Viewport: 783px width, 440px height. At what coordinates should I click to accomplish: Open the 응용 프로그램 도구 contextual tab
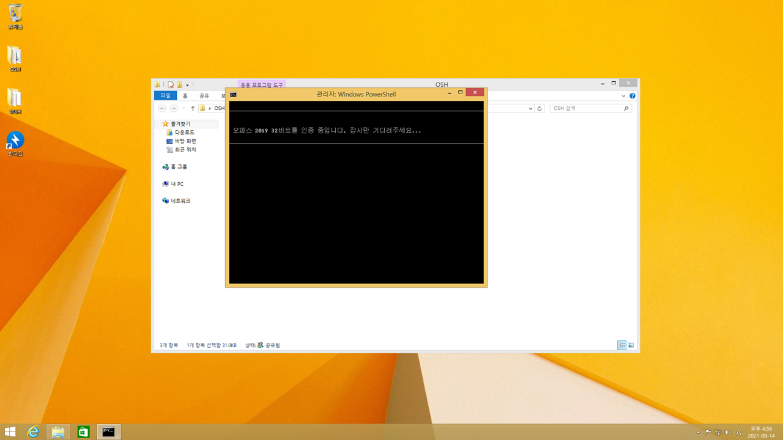262,85
